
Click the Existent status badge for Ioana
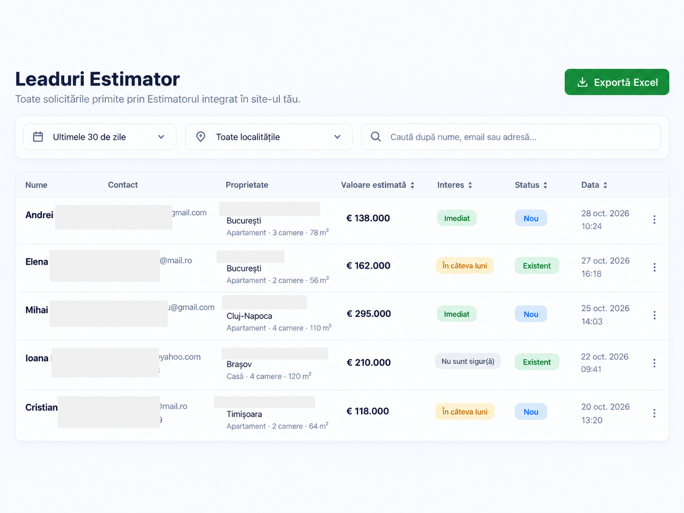(537, 362)
